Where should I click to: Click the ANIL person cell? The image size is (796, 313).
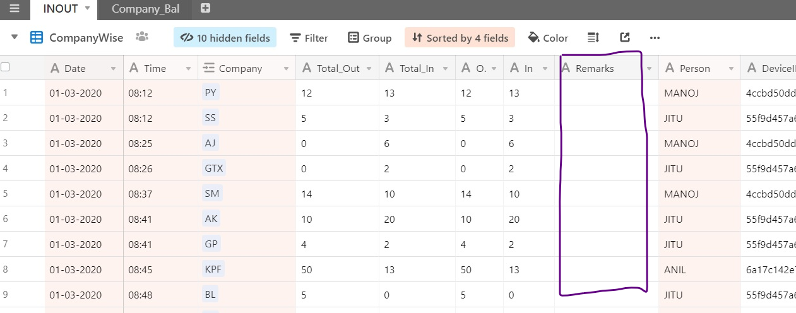tap(700, 269)
